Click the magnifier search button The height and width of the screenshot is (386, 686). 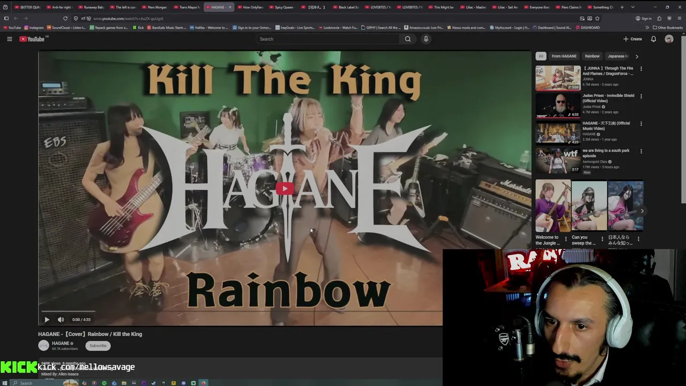[408, 39]
